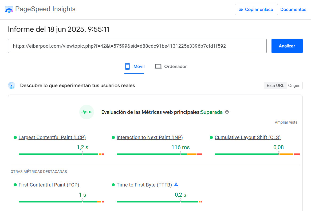Click the green status dot beside CLS
311x211 pixels.
(x=211, y=137)
